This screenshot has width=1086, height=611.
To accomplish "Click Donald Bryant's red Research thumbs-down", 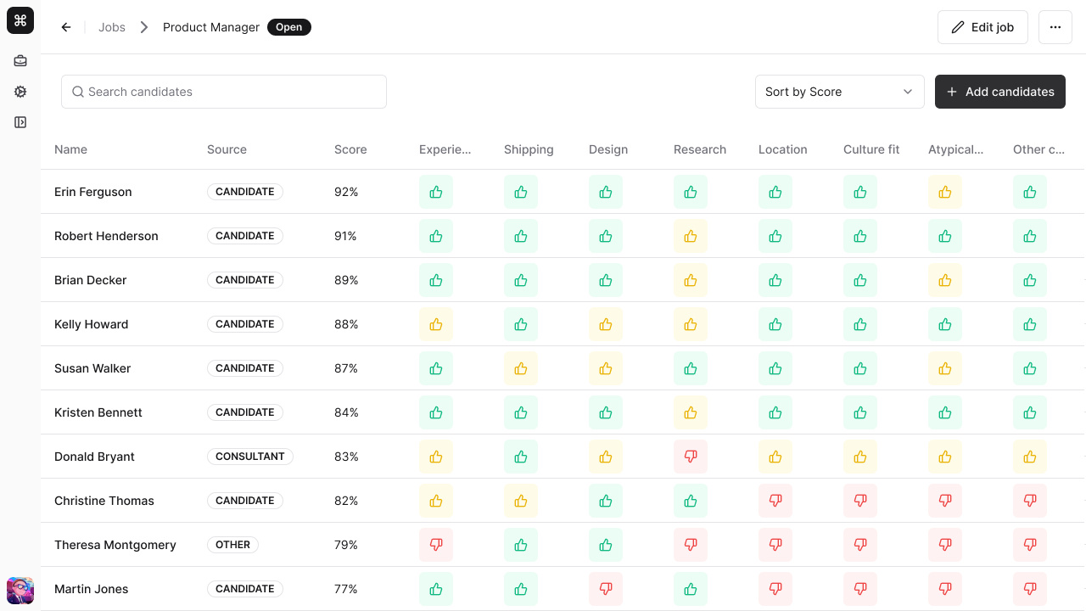I will (691, 457).
